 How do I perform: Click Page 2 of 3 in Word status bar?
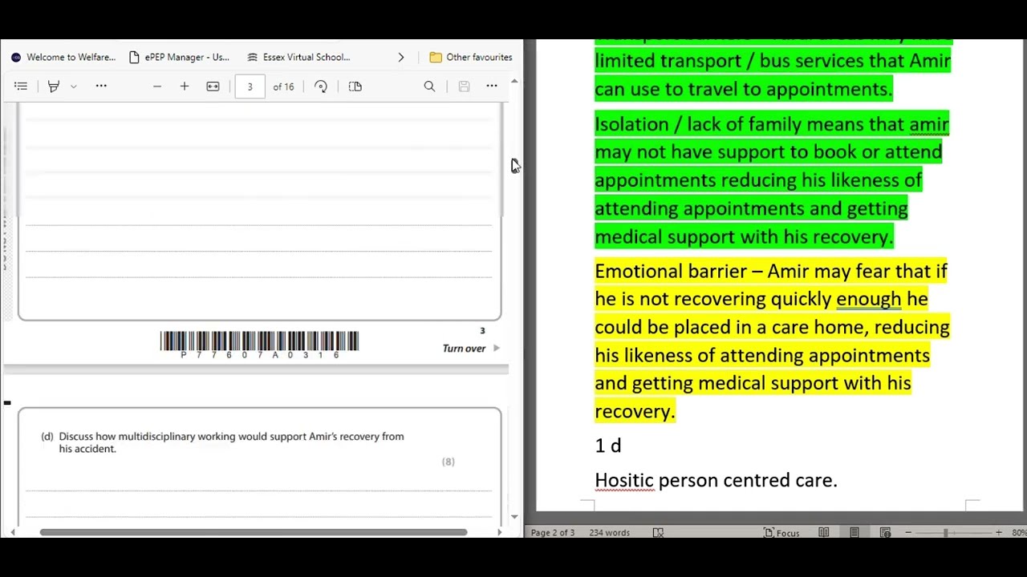coord(552,533)
